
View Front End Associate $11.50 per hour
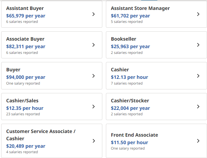(x=129, y=142)
